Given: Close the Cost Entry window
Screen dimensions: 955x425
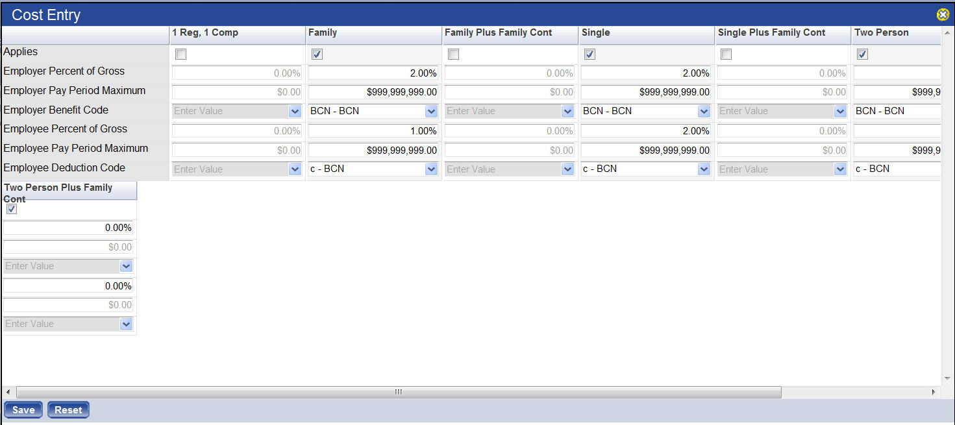Looking at the screenshot, I should pyautogui.click(x=943, y=14).
